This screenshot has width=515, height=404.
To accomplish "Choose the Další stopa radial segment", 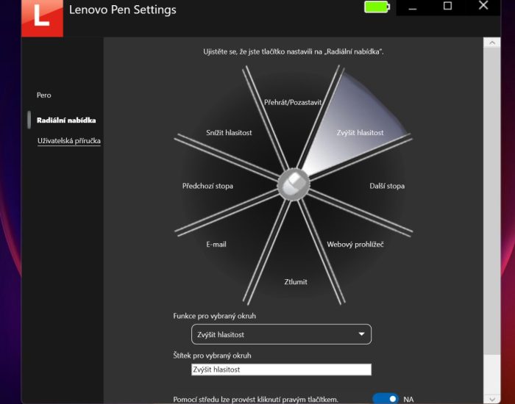I will pos(386,186).
